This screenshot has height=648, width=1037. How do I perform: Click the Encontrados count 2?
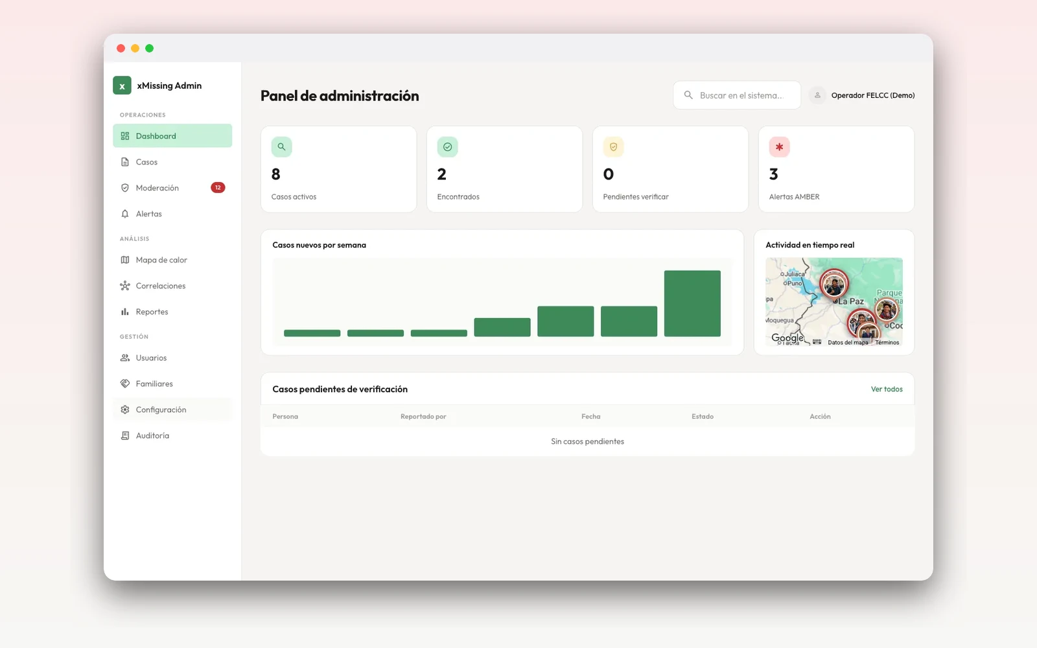[x=442, y=174]
